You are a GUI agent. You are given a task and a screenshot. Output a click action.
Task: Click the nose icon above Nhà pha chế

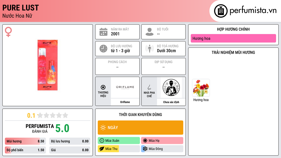149,87
